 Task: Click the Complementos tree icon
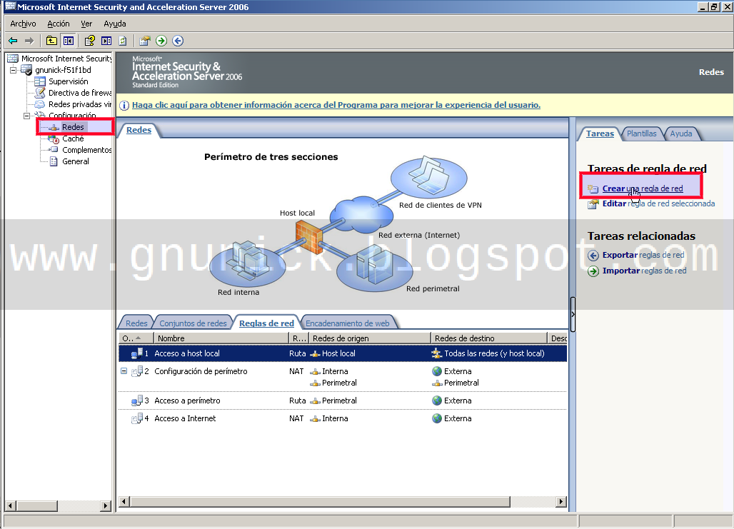click(x=54, y=150)
